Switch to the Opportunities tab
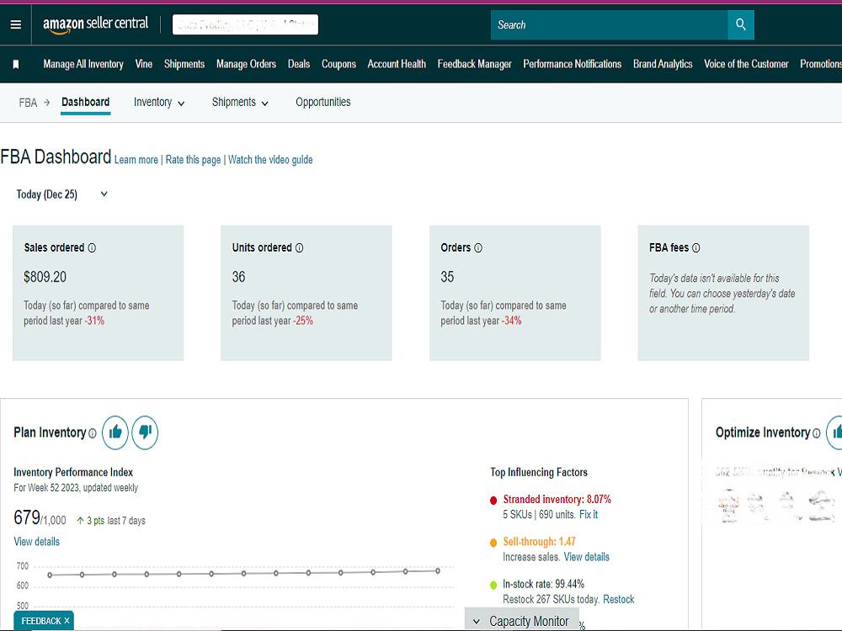Viewport: 842px width, 631px height. pos(323,103)
